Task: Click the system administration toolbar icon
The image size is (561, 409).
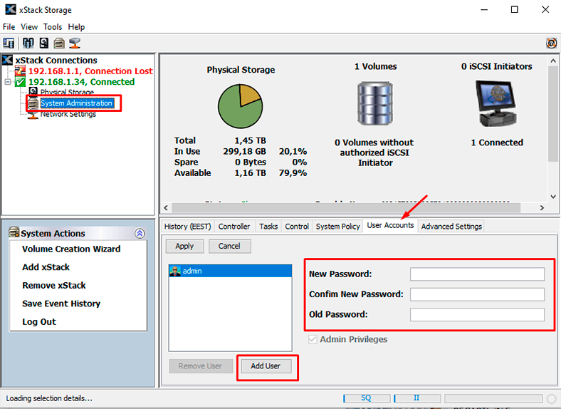Action: (59, 43)
